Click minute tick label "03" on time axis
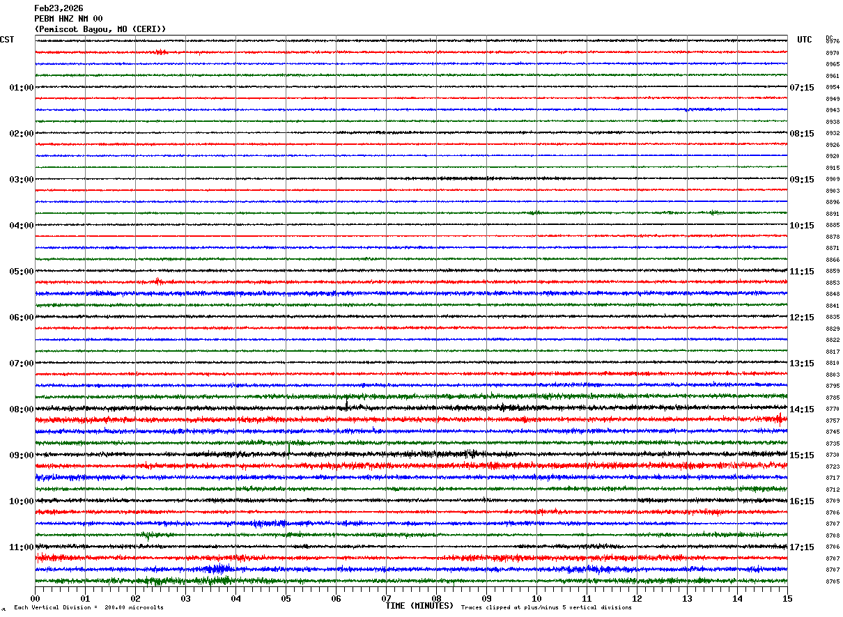The image size is (843, 617). [x=185, y=598]
